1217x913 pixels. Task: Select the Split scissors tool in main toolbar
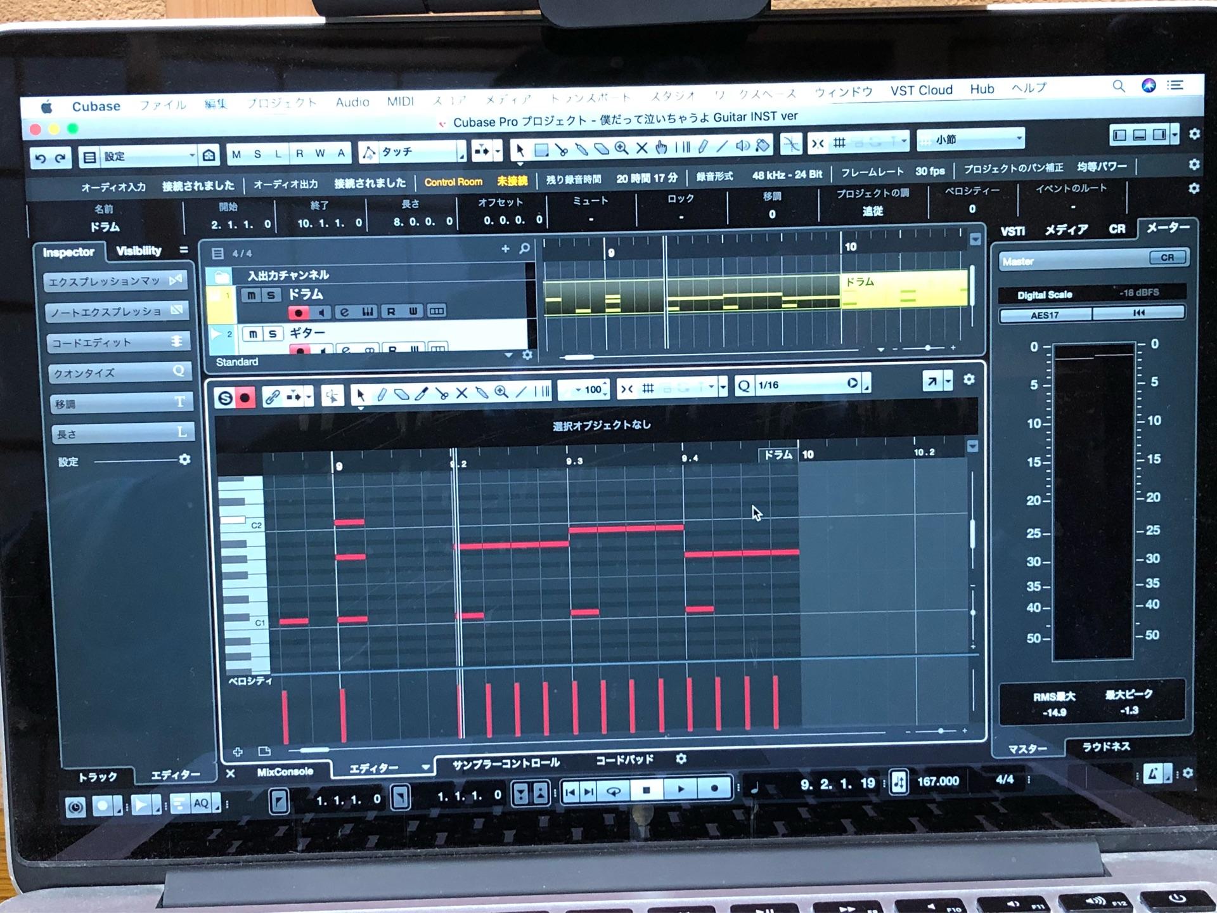tap(561, 150)
